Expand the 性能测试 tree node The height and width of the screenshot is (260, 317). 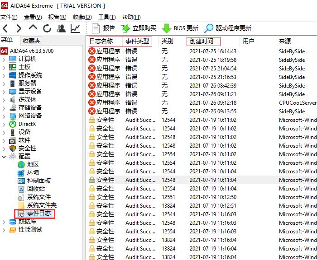click(4, 230)
